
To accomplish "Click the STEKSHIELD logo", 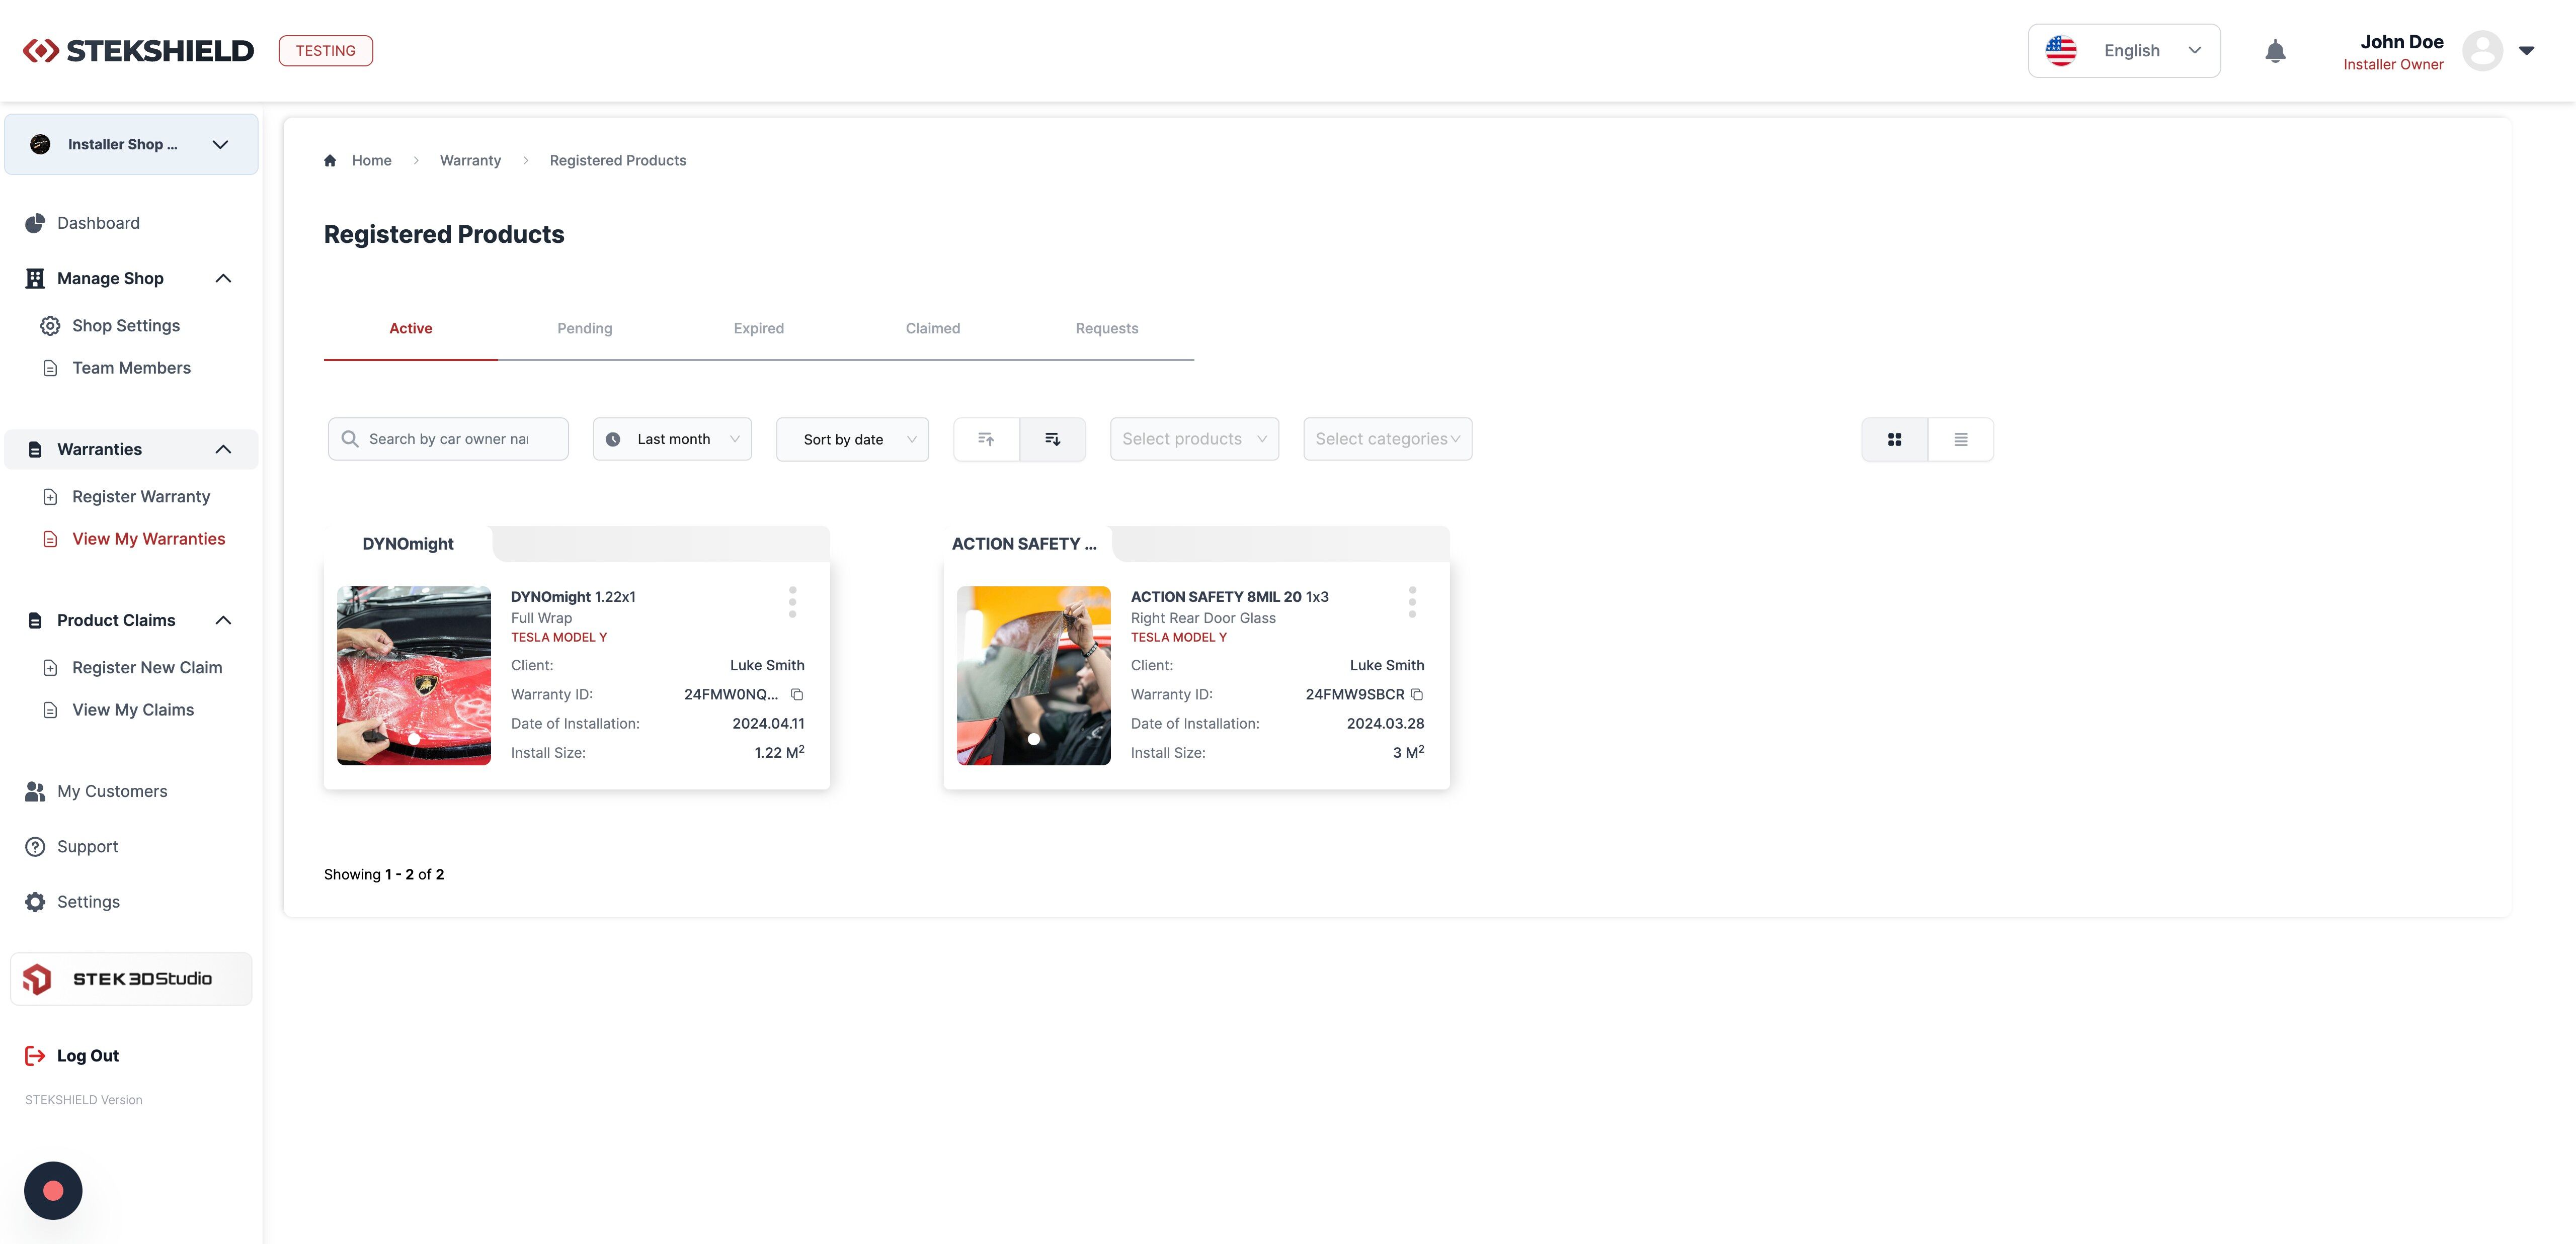I will pyautogui.click(x=138, y=51).
